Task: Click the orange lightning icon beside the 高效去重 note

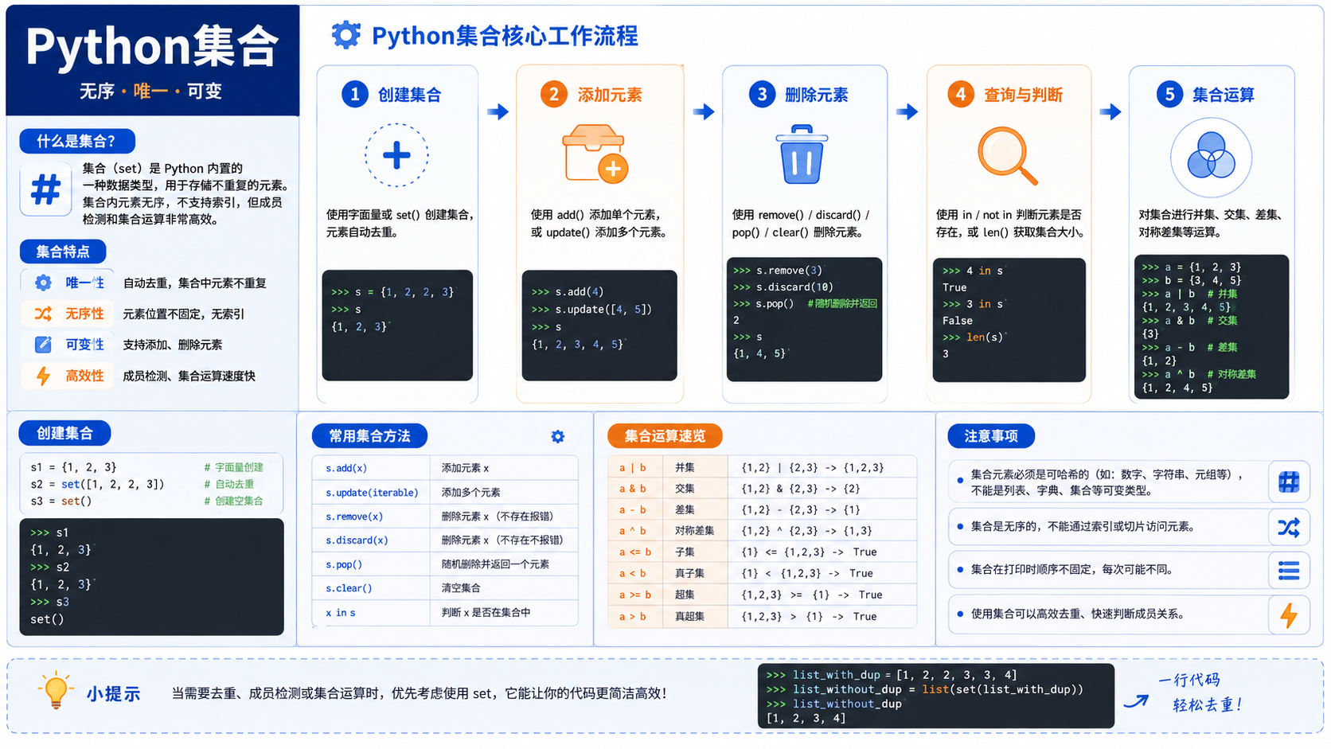Action: click(1289, 614)
